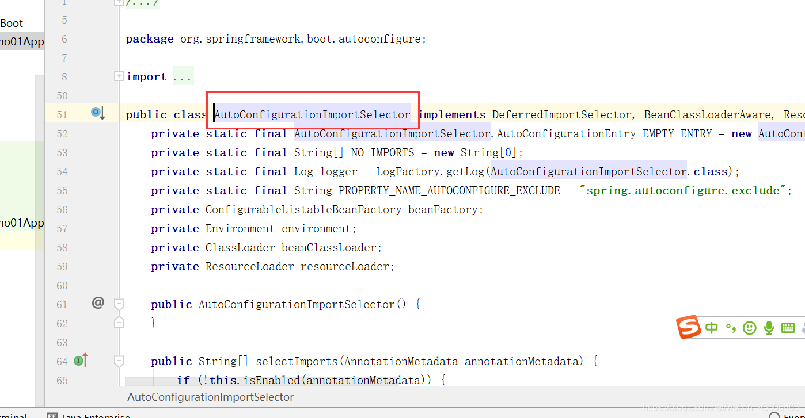The image size is (805, 418).
Task: Expand the folded import block on line 8
Action: (x=119, y=76)
